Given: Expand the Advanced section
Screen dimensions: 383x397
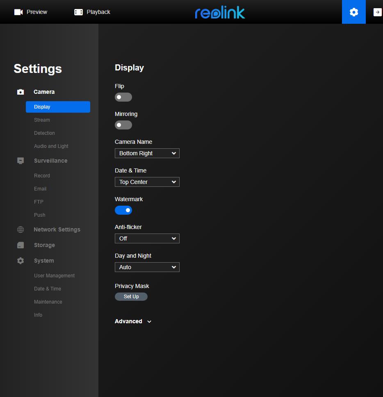Looking at the screenshot, I should pyautogui.click(x=133, y=322).
